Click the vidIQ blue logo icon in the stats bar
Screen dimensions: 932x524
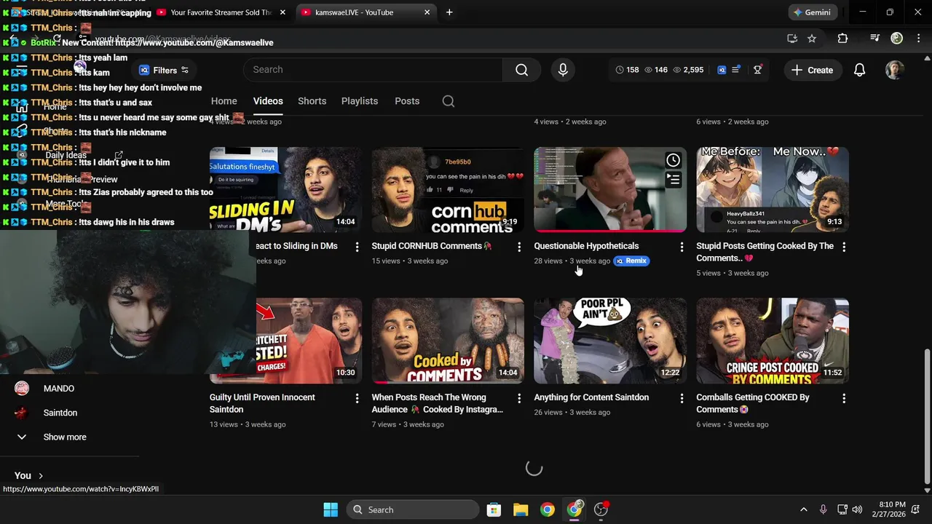click(722, 70)
